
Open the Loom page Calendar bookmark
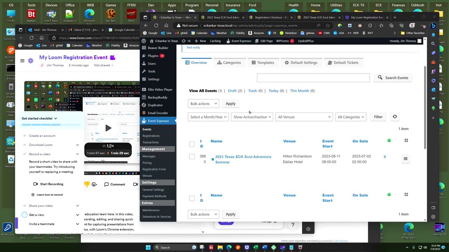pos(74,45)
